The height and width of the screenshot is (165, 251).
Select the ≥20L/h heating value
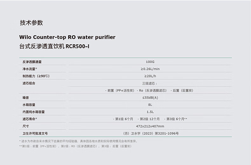(x=150, y=76)
